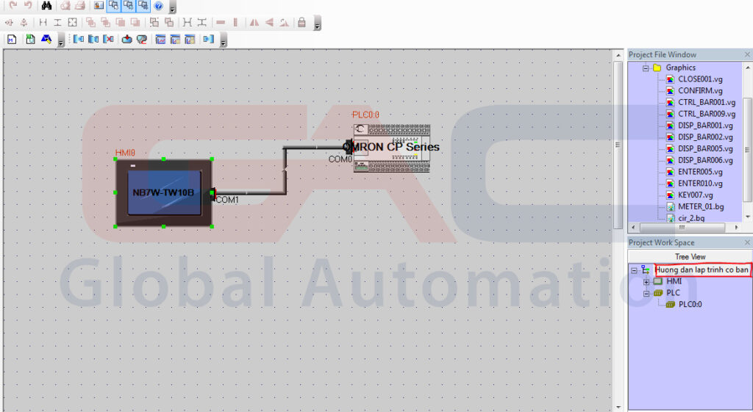This screenshot has height=412, width=753.
Task: Select METER_01.bg
Action: click(701, 206)
